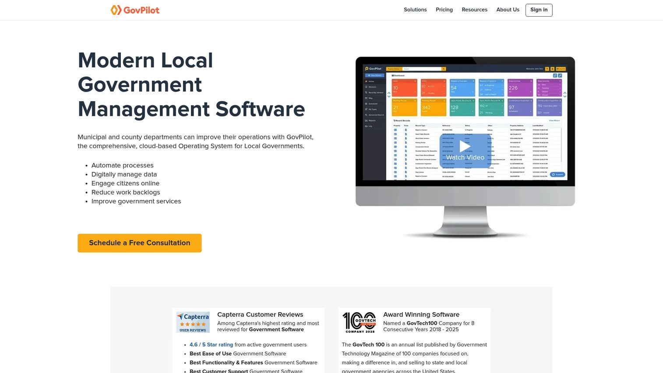
Task: Click the Capterra Customer Reviews heading
Action: click(x=260, y=314)
